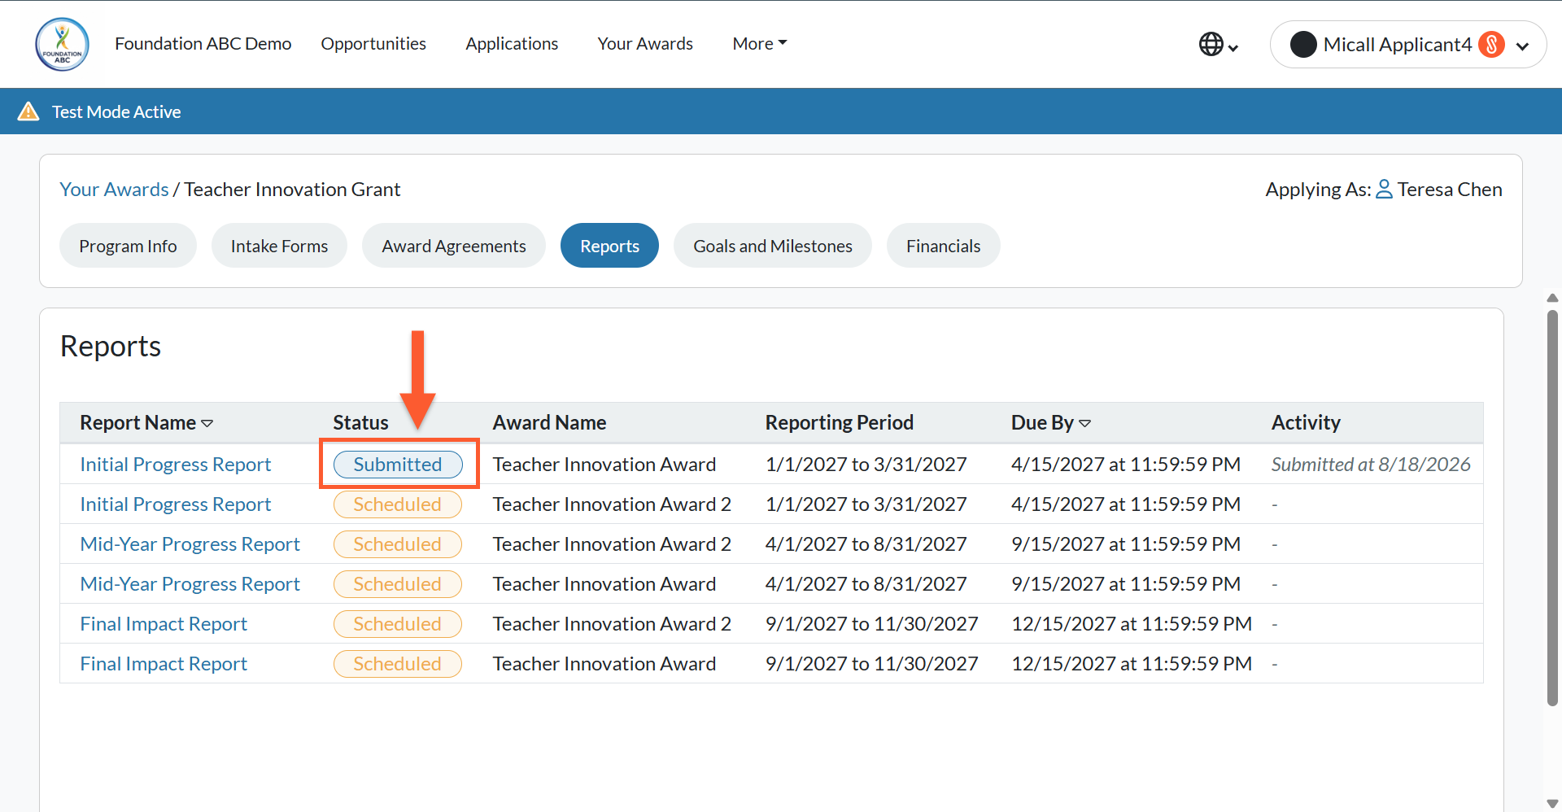
Task: Open the Award Agreements tab
Action: point(454,246)
